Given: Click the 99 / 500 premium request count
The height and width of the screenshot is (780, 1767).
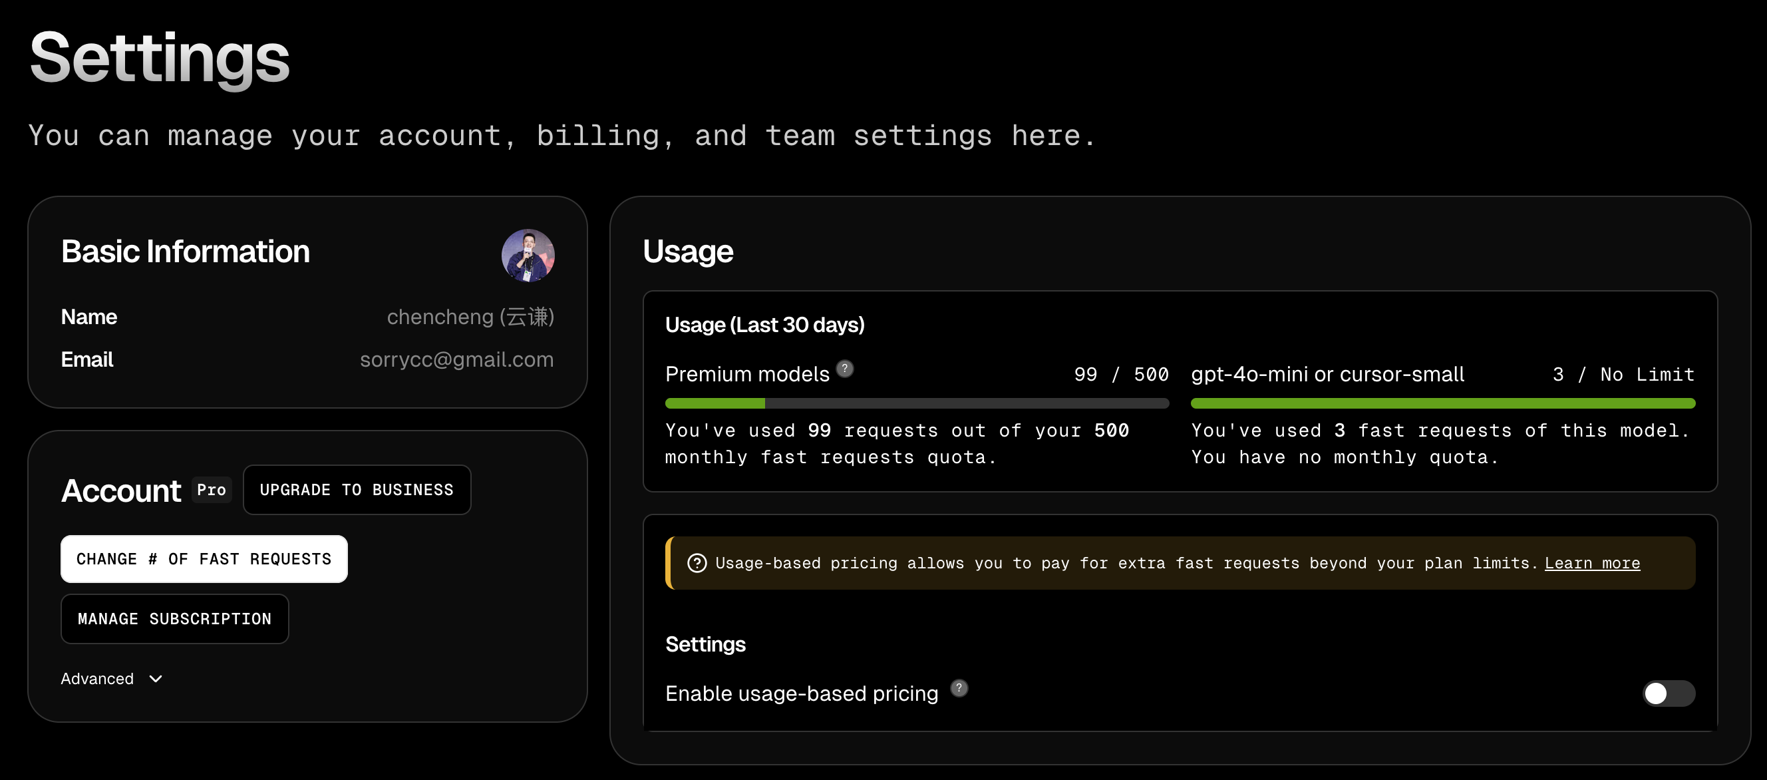Looking at the screenshot, I should [1121, 375].
